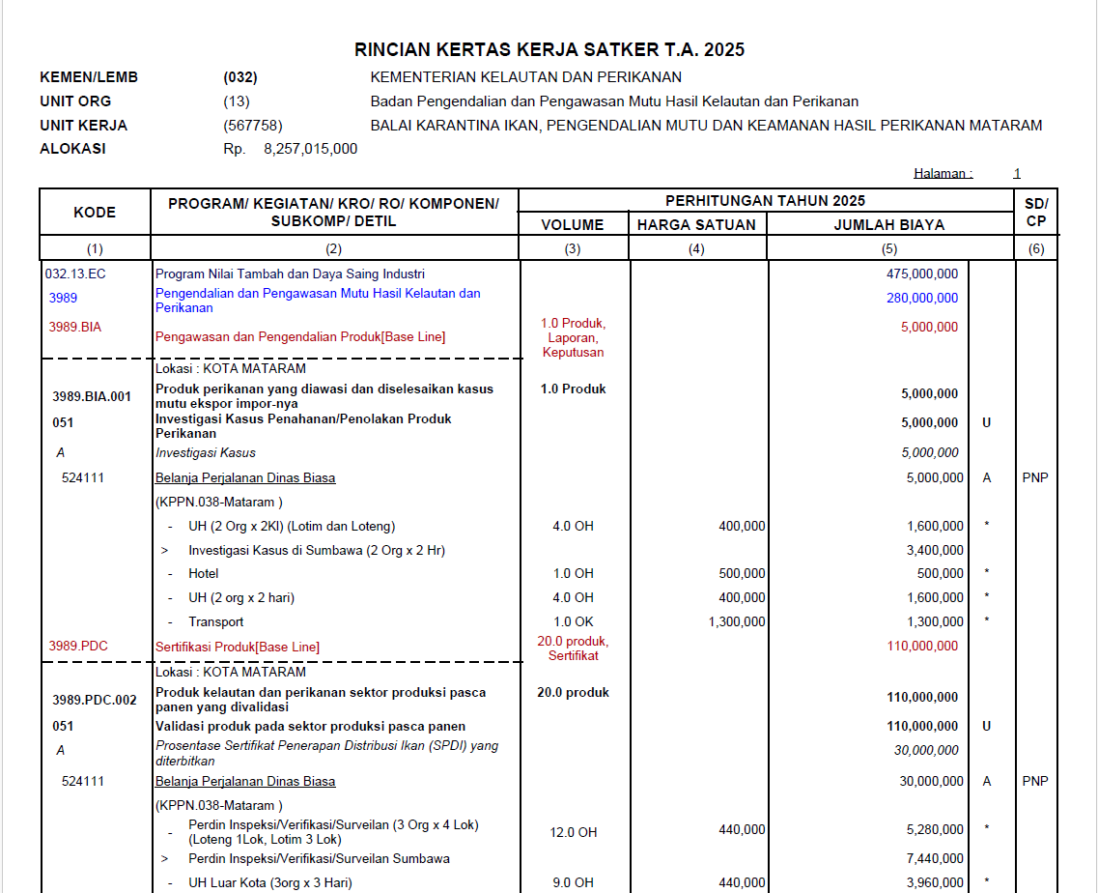Image resolution: width=1098 pixels, height=893 pixels.
Task: Click the bold code 3989.BIA.001
Action: (x=92, y=396)
